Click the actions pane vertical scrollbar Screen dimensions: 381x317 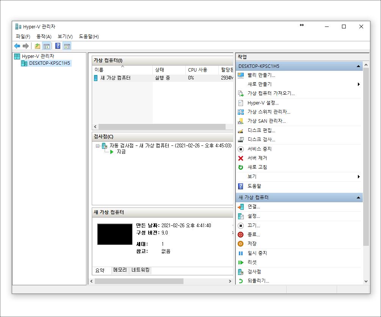(366, 157)
